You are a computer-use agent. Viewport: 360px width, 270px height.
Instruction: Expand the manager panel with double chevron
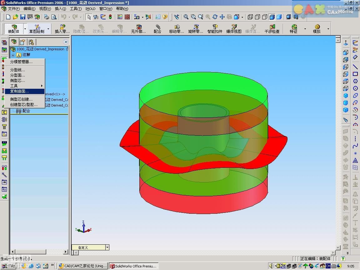point(66,42)
